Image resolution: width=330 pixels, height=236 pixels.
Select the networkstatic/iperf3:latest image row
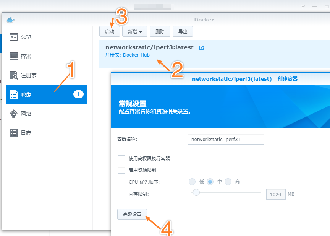pyautogui.click(x=214, y=54)
